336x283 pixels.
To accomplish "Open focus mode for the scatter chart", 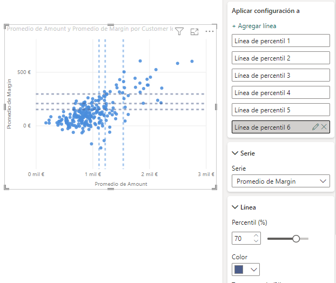I will pos(194,32).
